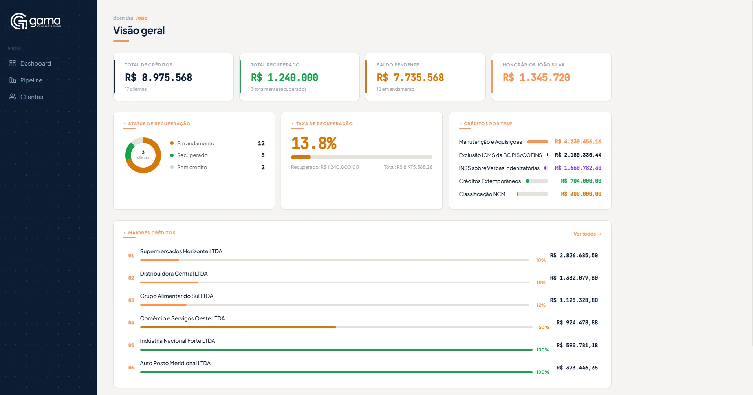Click 'Auto Posto Meridional LTDA' name
The width and height of the screenshot is (753, 395).
175,363
